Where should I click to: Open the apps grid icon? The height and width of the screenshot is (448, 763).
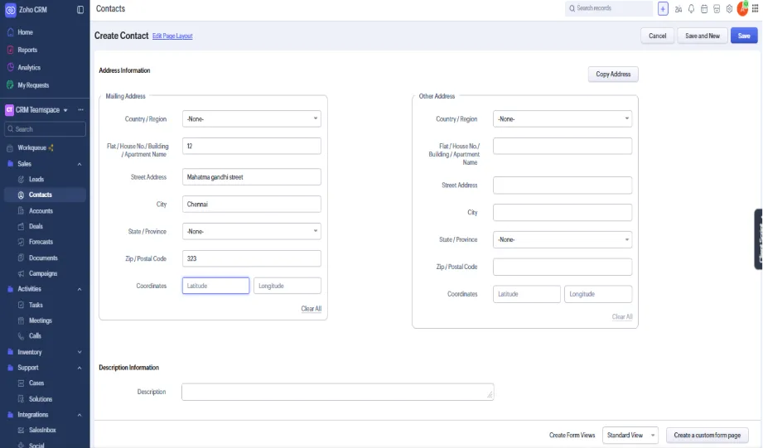tap(756, 9)
